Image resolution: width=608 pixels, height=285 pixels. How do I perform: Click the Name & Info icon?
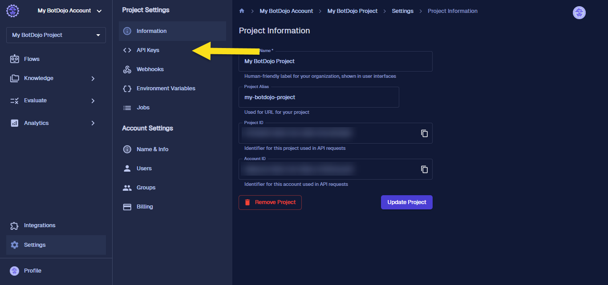[x=127, y=149]
